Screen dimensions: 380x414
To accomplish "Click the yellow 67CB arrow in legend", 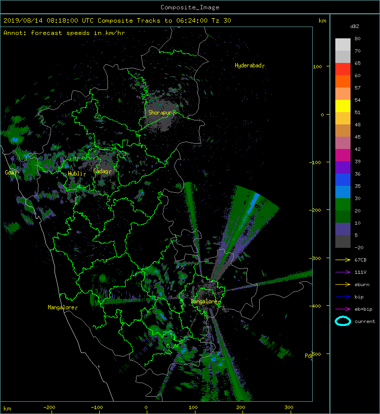I will [343, 260].
